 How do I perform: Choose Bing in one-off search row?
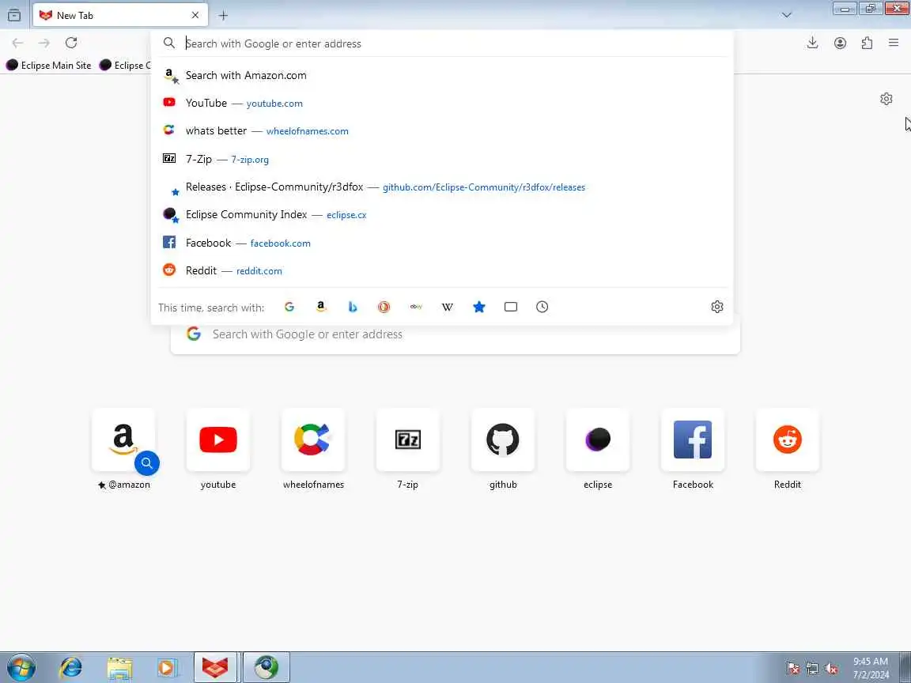[x=352, y=307]
